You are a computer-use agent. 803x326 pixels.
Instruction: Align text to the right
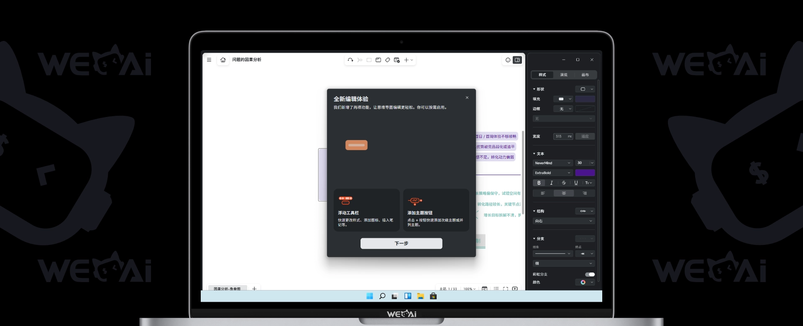tap(585, 193)
